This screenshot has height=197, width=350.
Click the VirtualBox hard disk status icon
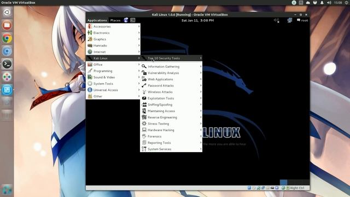point(249,188)
